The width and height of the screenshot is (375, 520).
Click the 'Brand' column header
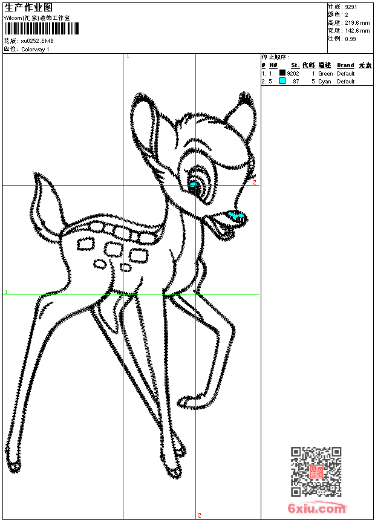point(345,65)
